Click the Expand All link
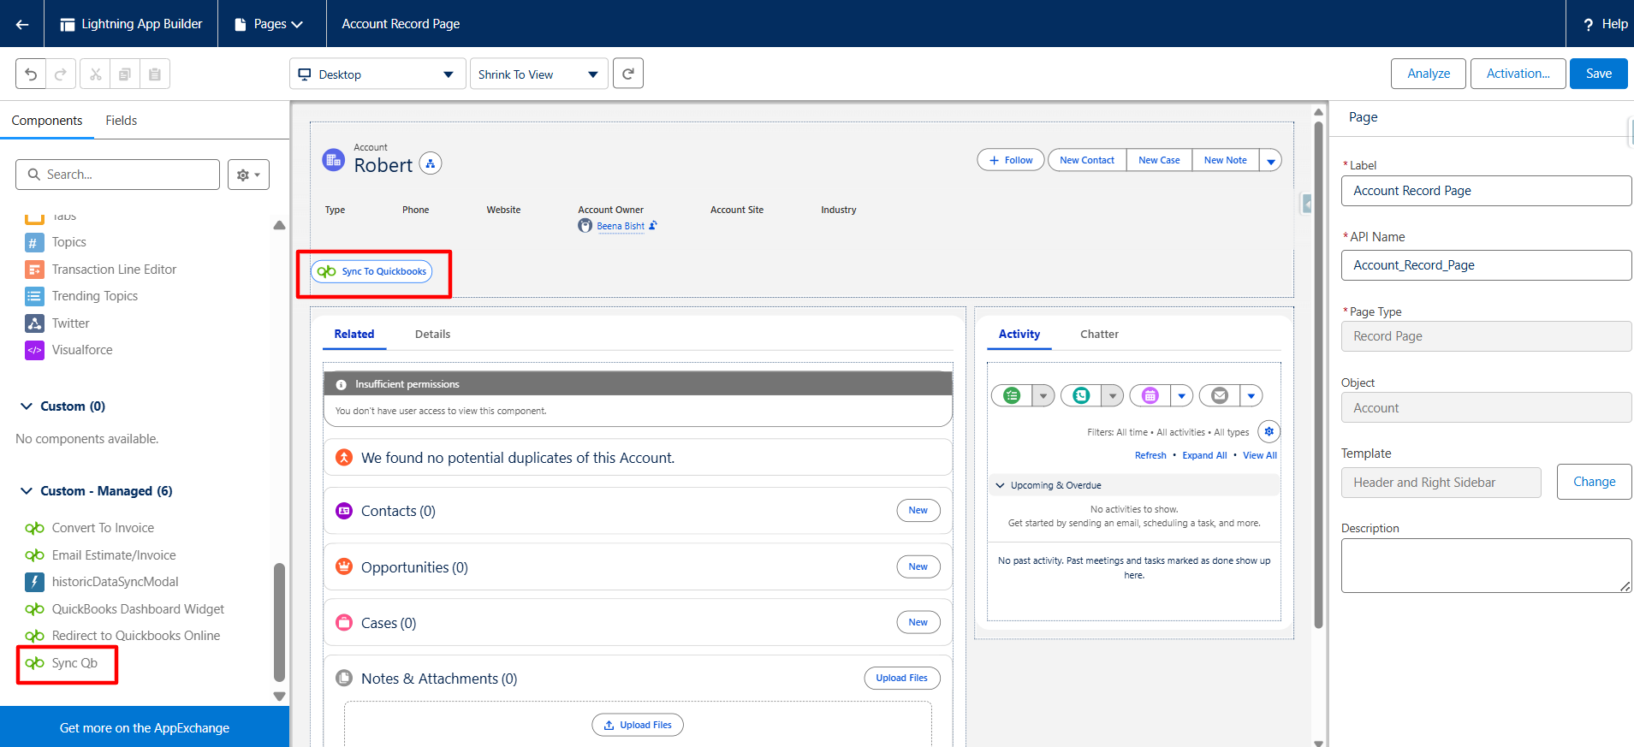1634x747 pixels. (1203, 455)
